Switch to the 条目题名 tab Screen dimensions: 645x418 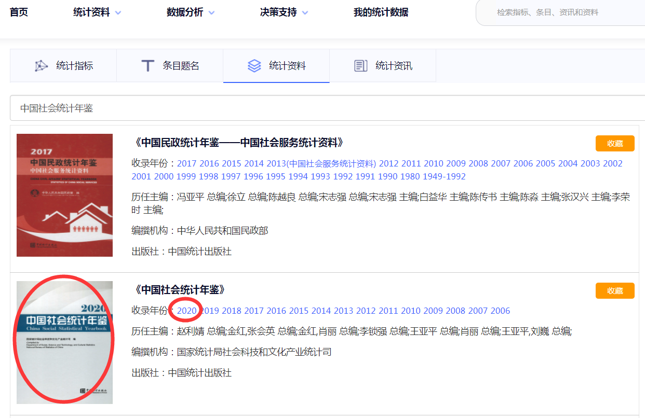[170, 66]
